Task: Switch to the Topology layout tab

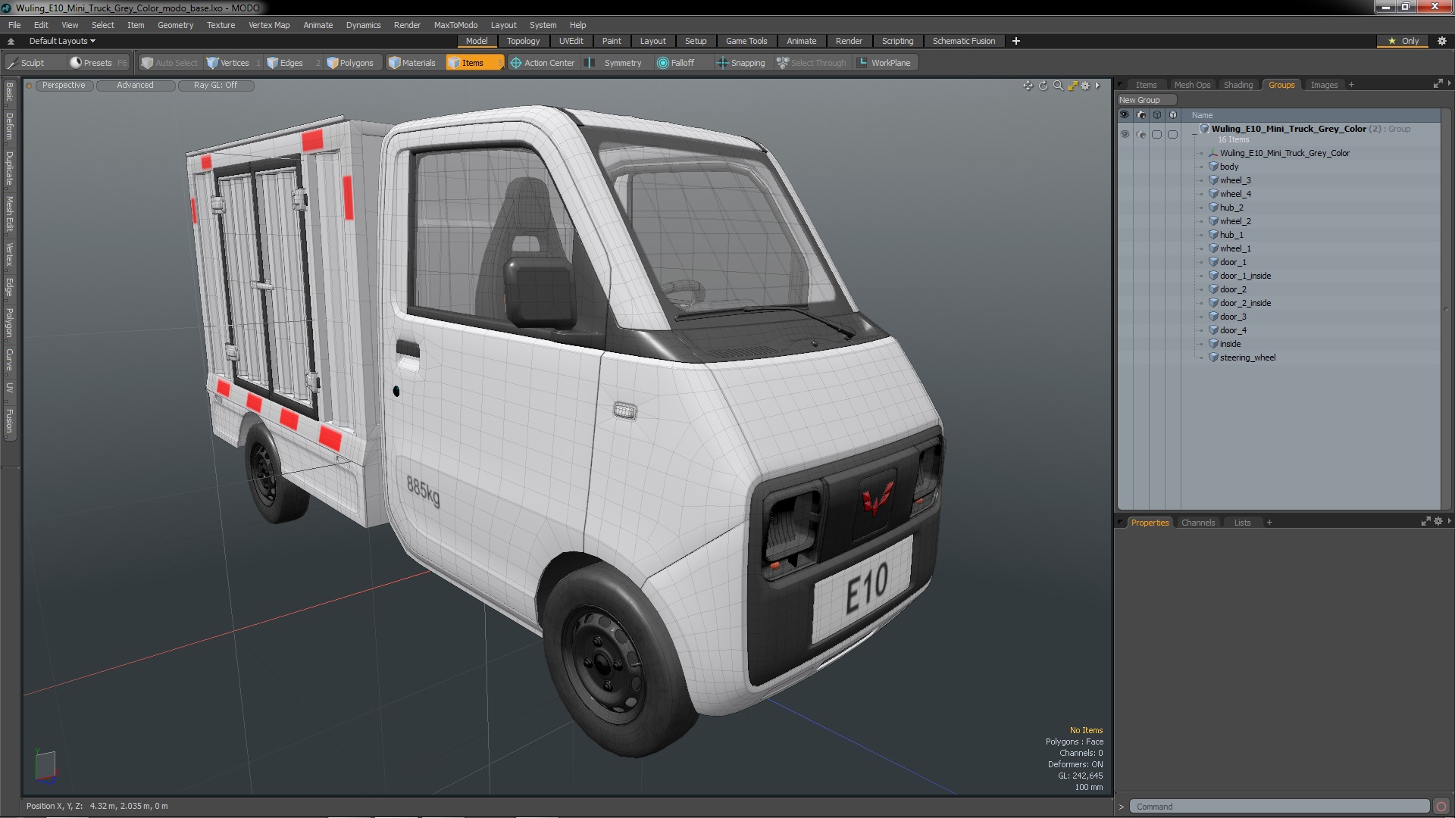Action: pos(523,41)
